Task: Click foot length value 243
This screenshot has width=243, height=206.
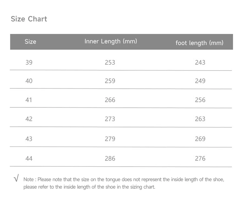Action: coord(200,62)
